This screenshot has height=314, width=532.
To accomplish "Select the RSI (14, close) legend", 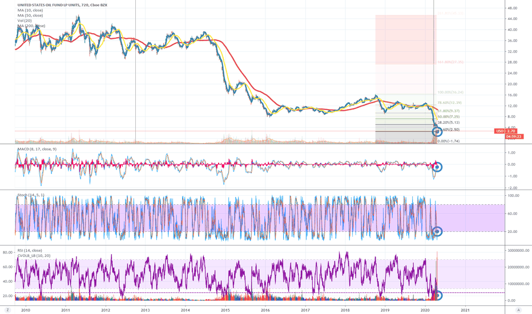I will pyautogui.click(x=30, y=251).
